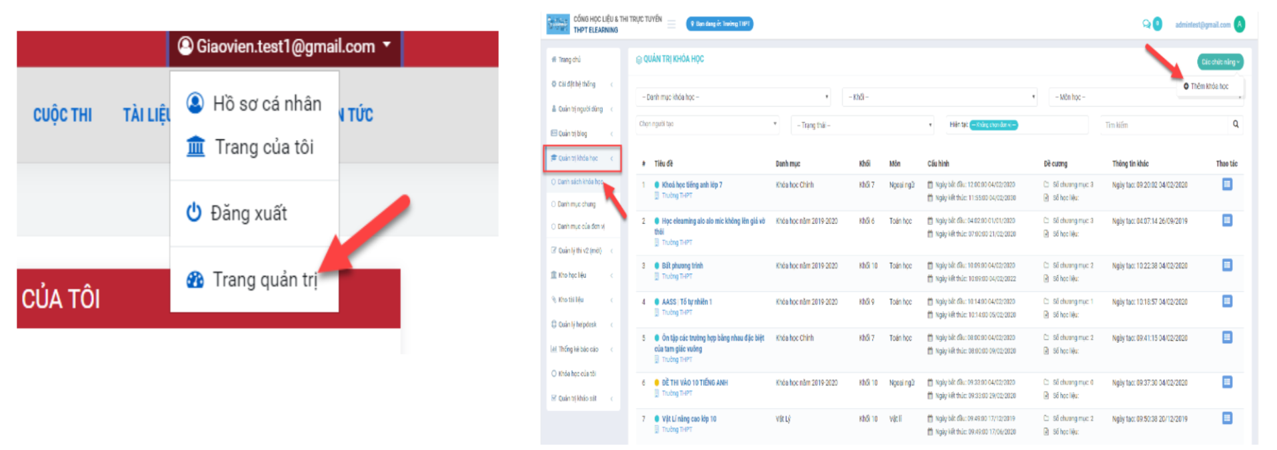This screenshot has height=450, width=1277.
Task: Expand the Trạng thái dropdown
Action: point(863,125)
